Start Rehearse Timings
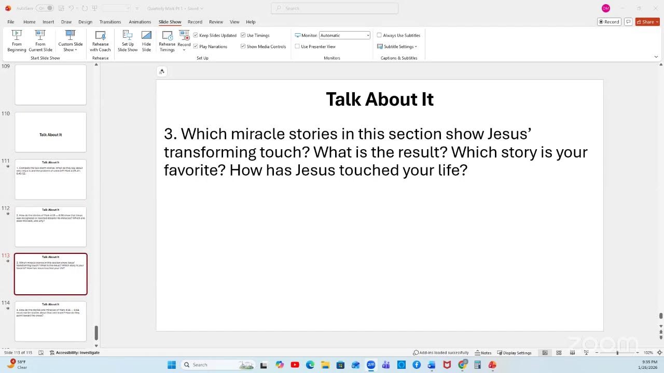 click(x=167, y=41)
